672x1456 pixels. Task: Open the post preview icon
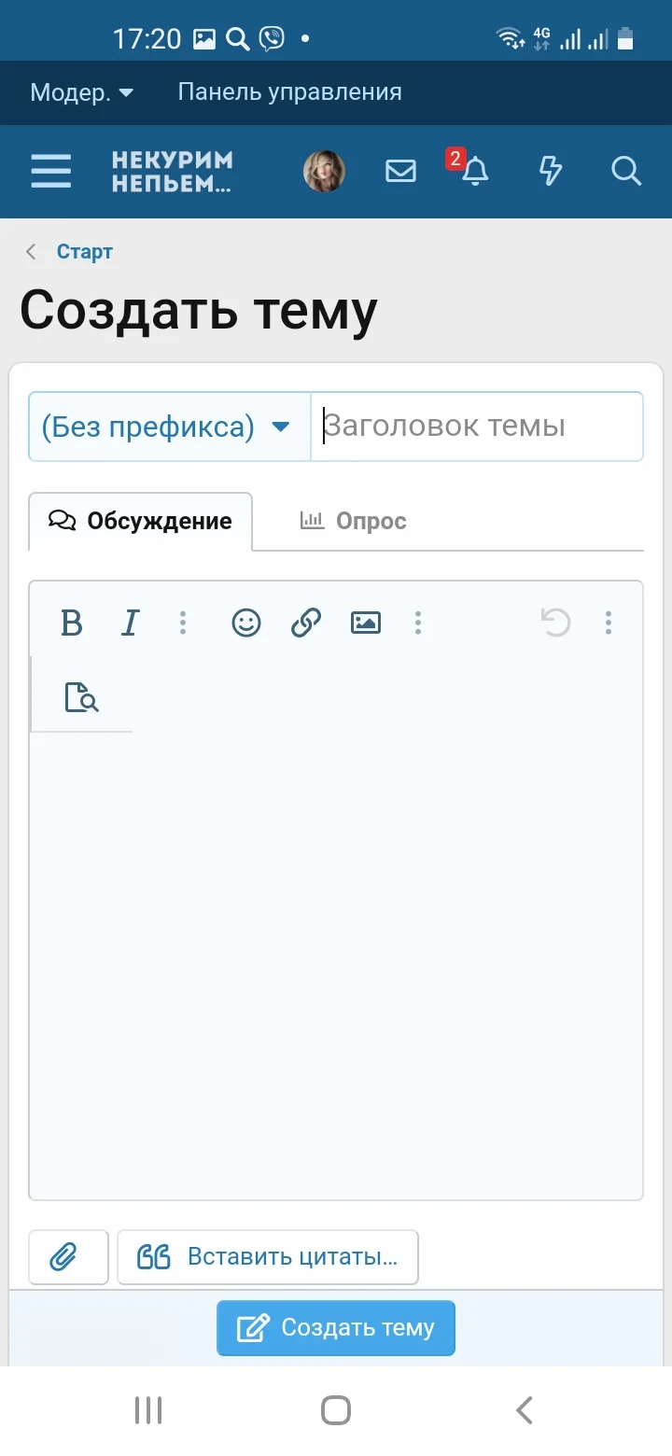[x=81, y=696]
